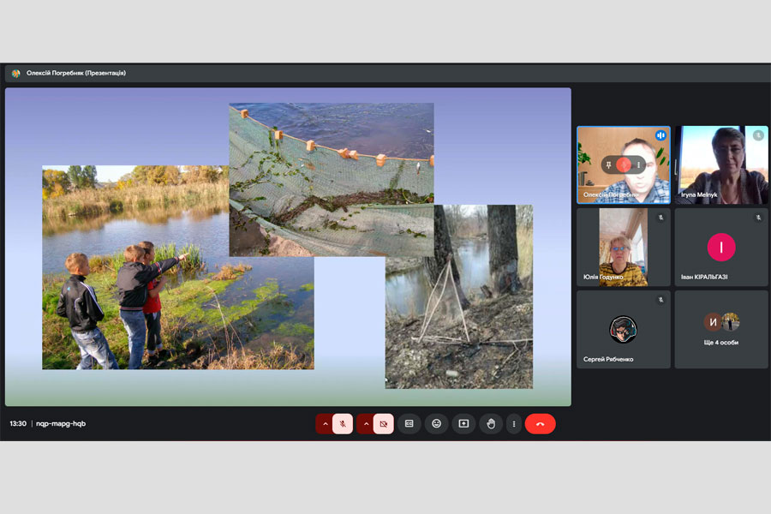Click muted mic icon on Сергей Рябченко tile
This screenshot has width=771, height=514.
[x=660, y=299]
